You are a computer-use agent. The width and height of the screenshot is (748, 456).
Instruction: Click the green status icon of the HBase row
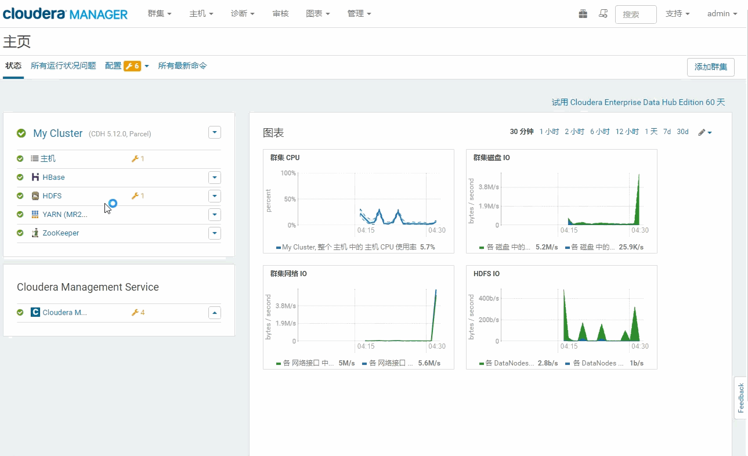[20, 177]
